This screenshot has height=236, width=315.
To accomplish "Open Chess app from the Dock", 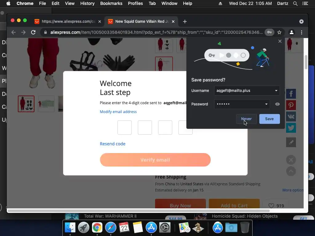I will coord(198,228).
